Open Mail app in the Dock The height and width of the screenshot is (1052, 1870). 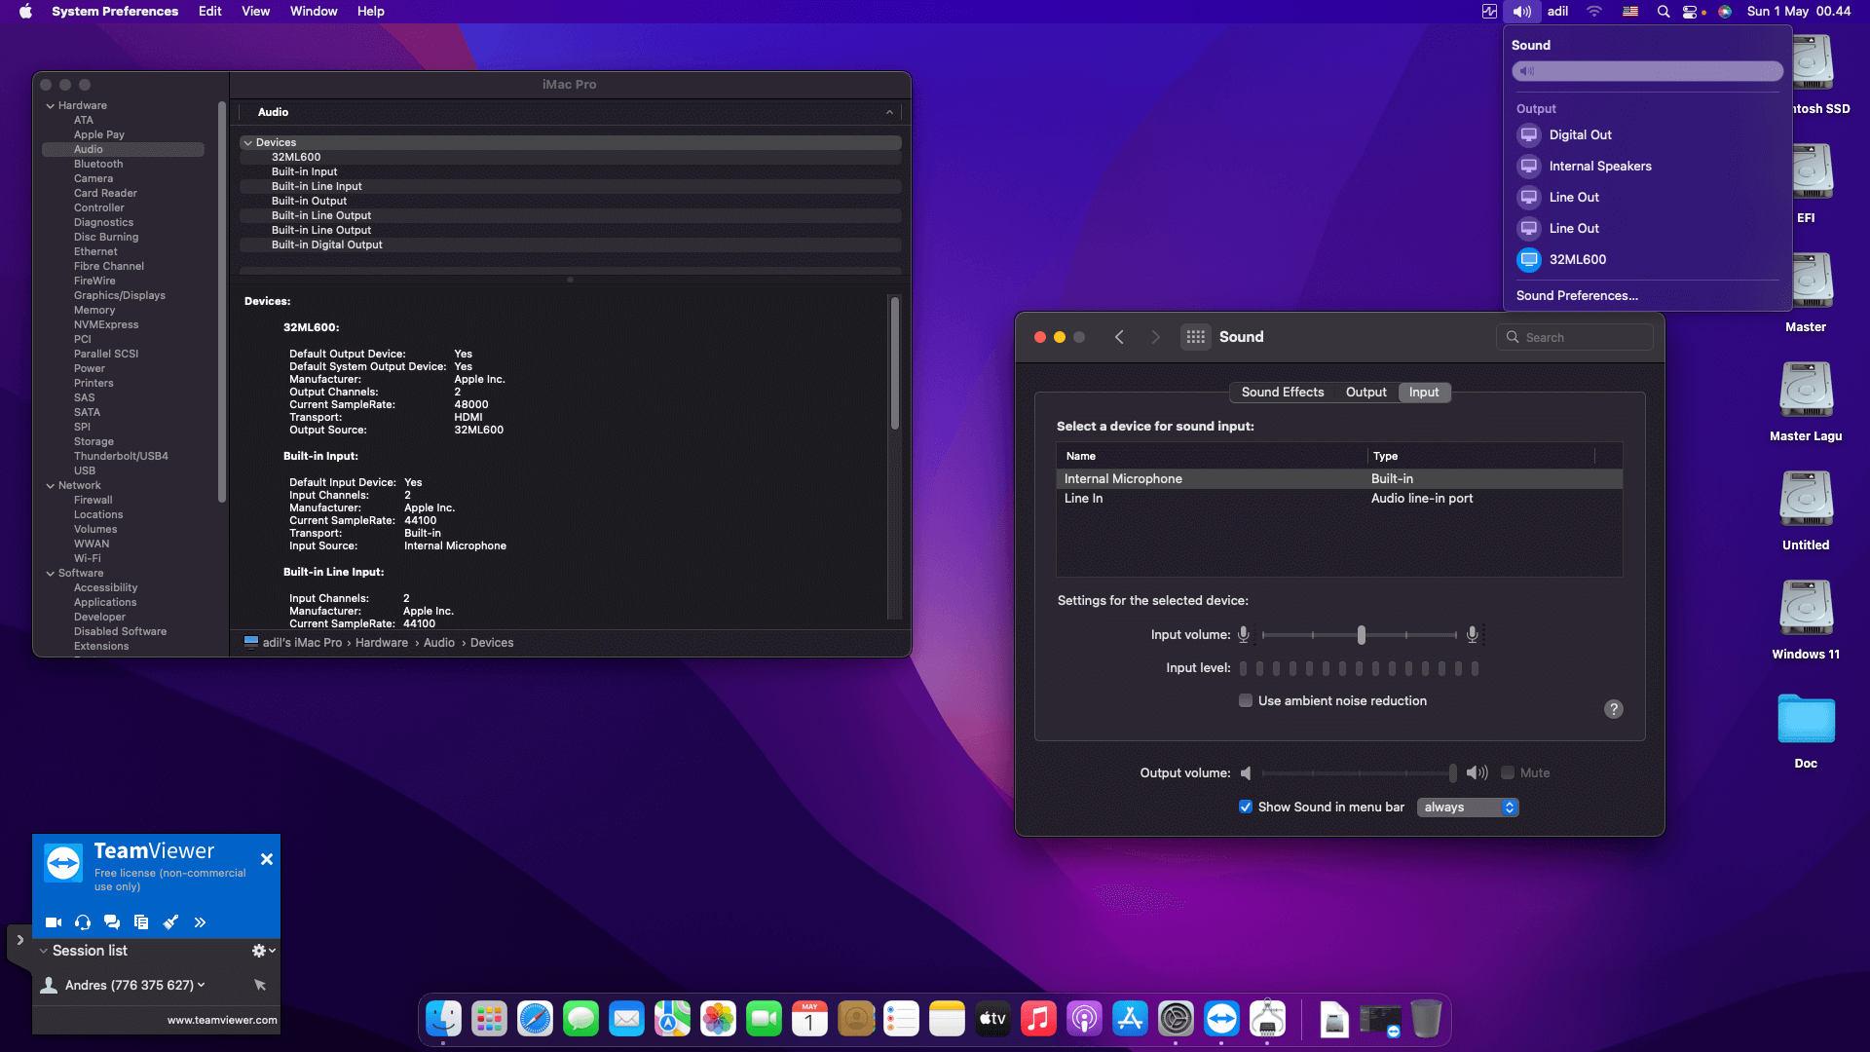pos(626,1019)
